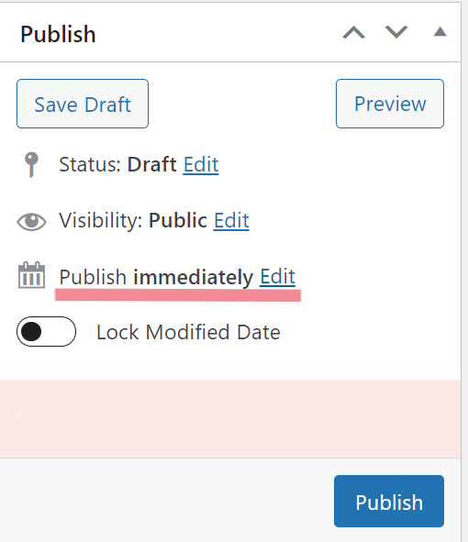Click the calendar icon beside Publish immediately

pos(31,275)
